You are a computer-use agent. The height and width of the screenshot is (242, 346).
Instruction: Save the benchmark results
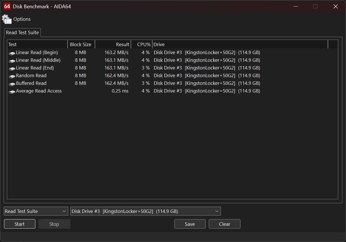point(190,224)
